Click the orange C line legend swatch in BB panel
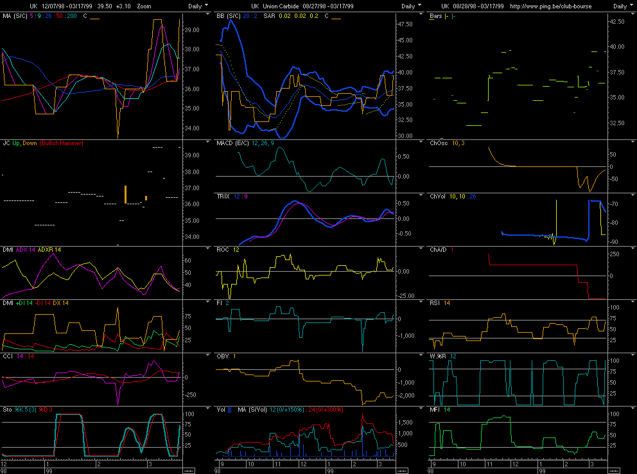The image size is (637, 474). point(336,19)
